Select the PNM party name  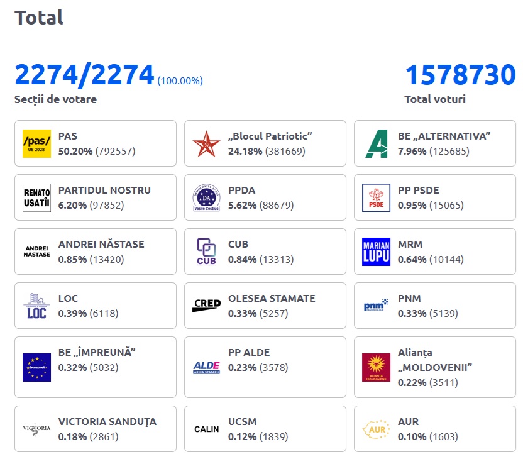409,299
